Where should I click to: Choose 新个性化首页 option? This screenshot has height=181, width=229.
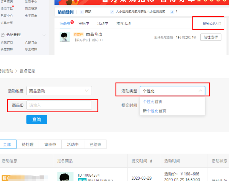pos(154,111)
